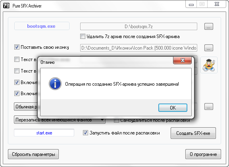Uncheck Поставить свою иконку option
The image size is (229, 167).
click(17, 47)
